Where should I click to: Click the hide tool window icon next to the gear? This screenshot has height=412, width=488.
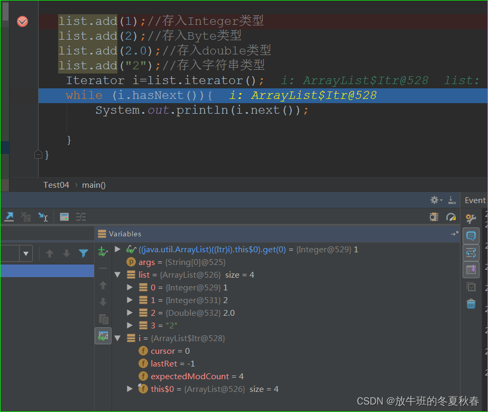click(x=452, y=200)
